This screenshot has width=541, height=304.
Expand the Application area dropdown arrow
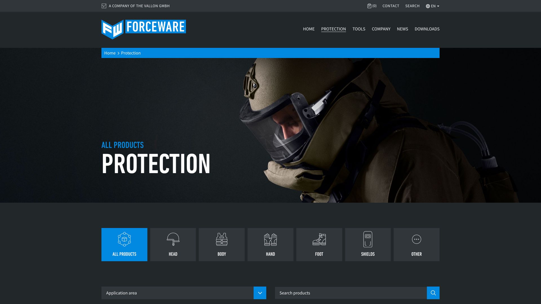[260, 293]
